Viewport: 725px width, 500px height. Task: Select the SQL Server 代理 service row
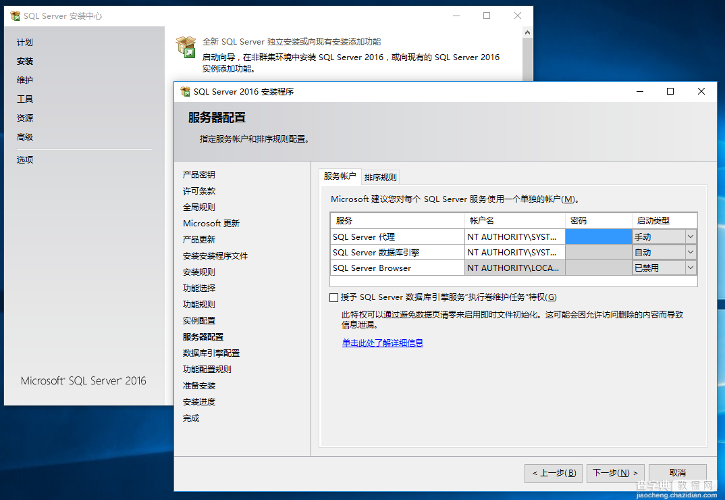pos(513,236)
